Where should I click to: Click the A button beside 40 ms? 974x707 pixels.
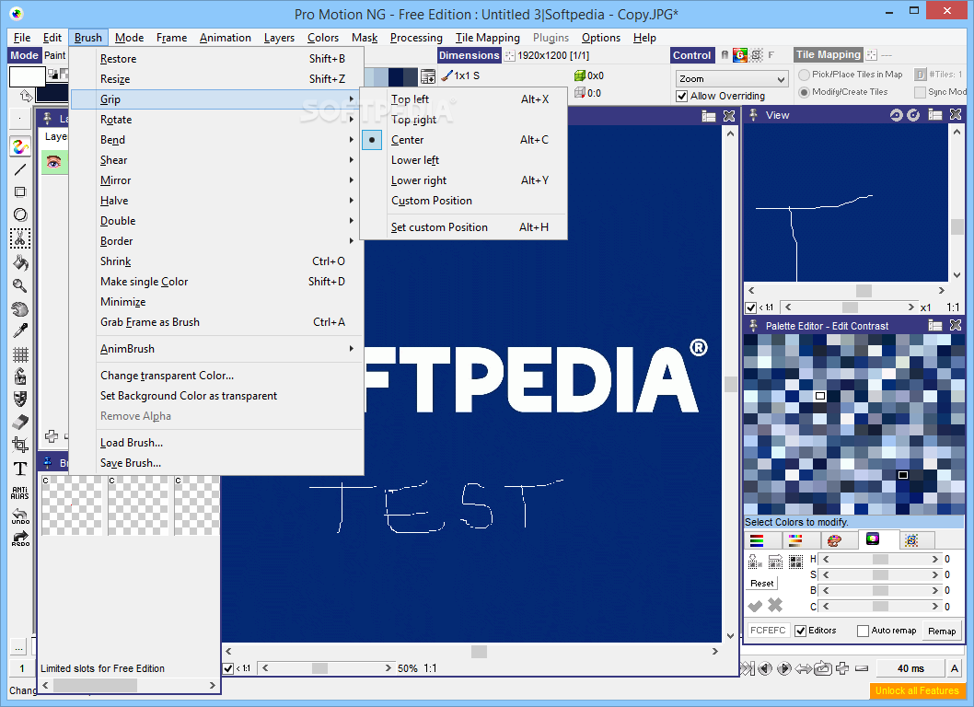click(x=955, y=668)
